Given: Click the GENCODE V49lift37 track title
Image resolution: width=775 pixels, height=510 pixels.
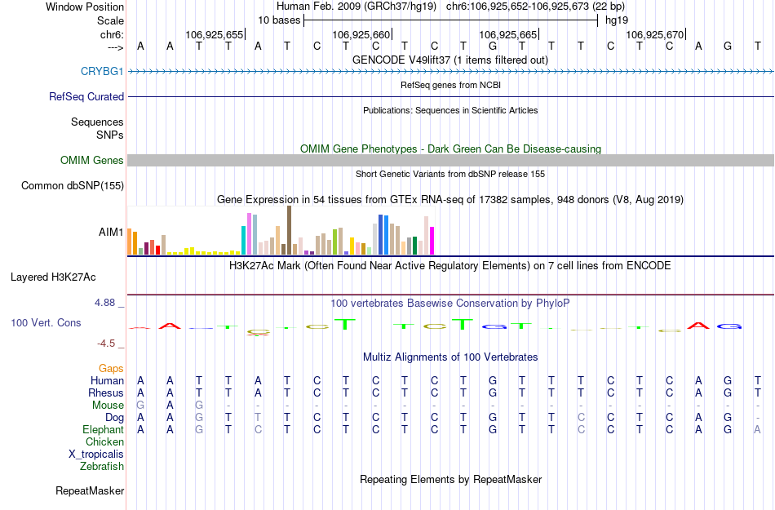Looking at the screenshot, I should coord(450,60).
